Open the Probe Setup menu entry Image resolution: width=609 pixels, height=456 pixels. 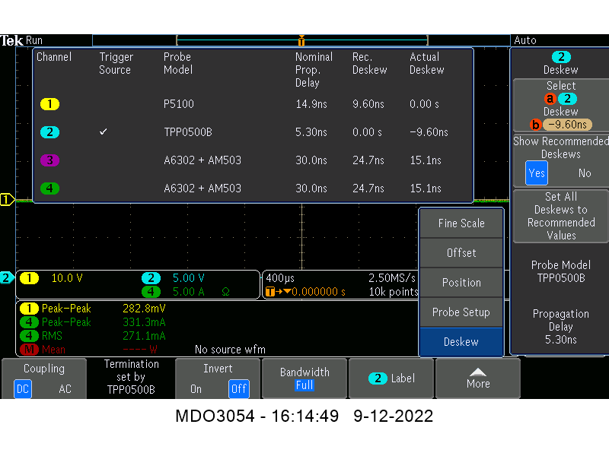pyautogui.click(x=461, y=312)
